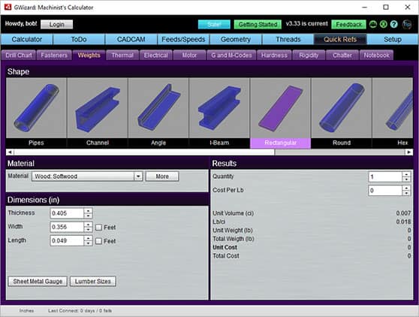Open the Threads main tab
Image resolution: width=419 pixels, height=317 pixels.
point(288,40)
